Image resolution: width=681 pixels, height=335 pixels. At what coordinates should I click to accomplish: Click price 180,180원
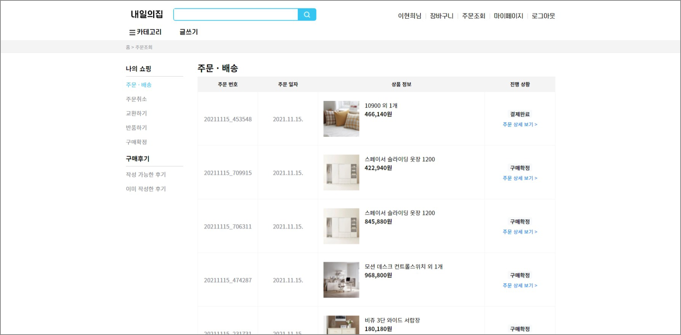(378, 329)
